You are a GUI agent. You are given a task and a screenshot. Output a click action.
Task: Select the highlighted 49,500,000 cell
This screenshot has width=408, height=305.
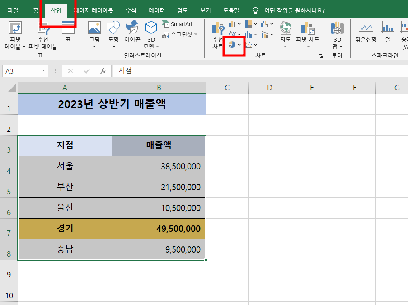point(159,229)
